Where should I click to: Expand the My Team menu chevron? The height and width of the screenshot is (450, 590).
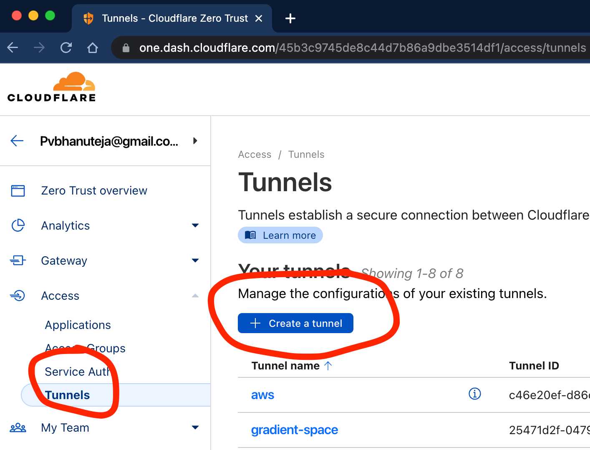pos(195,427)
